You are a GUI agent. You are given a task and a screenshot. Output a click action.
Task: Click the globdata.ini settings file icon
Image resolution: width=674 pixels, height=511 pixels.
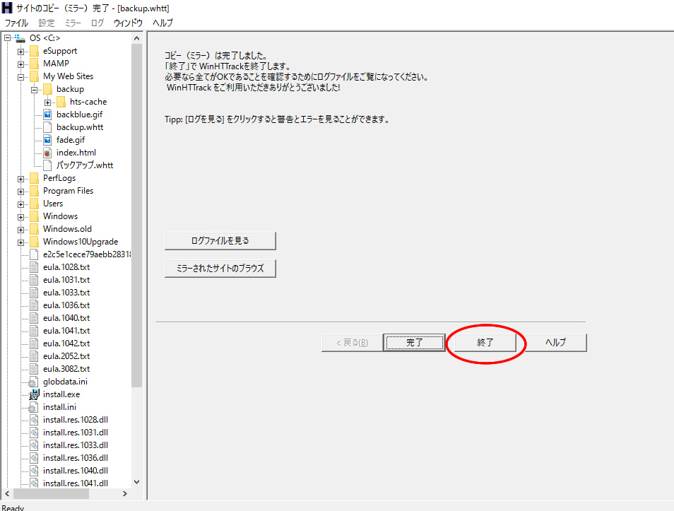34,382
